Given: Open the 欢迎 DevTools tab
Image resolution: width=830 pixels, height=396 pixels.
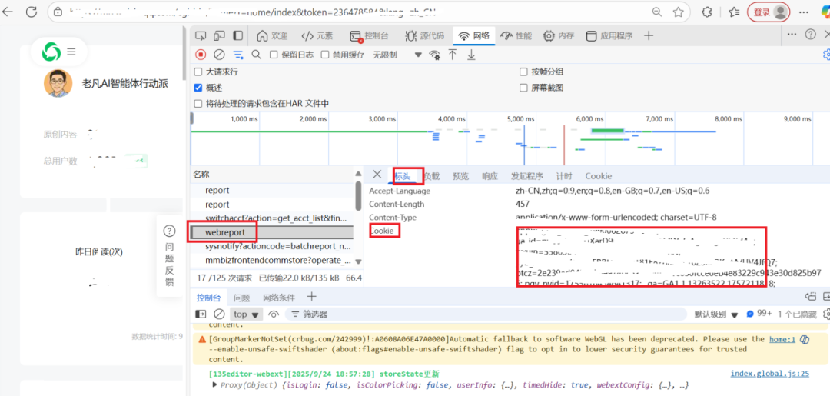Looking at the screenshot, I should (272, 36).
